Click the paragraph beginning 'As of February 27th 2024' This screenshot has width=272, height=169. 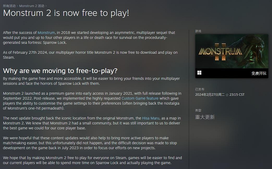click(90, 55)
